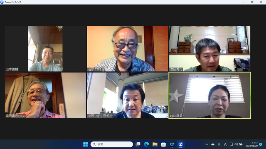
Task: Open the OneDrive cloud tray icon
Action: [213, 144]
